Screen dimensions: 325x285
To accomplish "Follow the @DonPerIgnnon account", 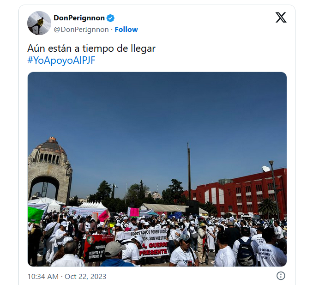I will pos(126,30).
